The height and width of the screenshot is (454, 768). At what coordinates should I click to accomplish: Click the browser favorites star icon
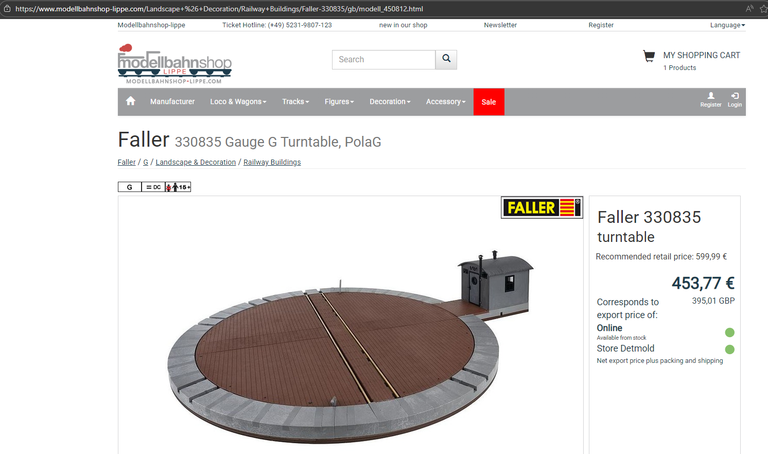click(x=763, y=9)
